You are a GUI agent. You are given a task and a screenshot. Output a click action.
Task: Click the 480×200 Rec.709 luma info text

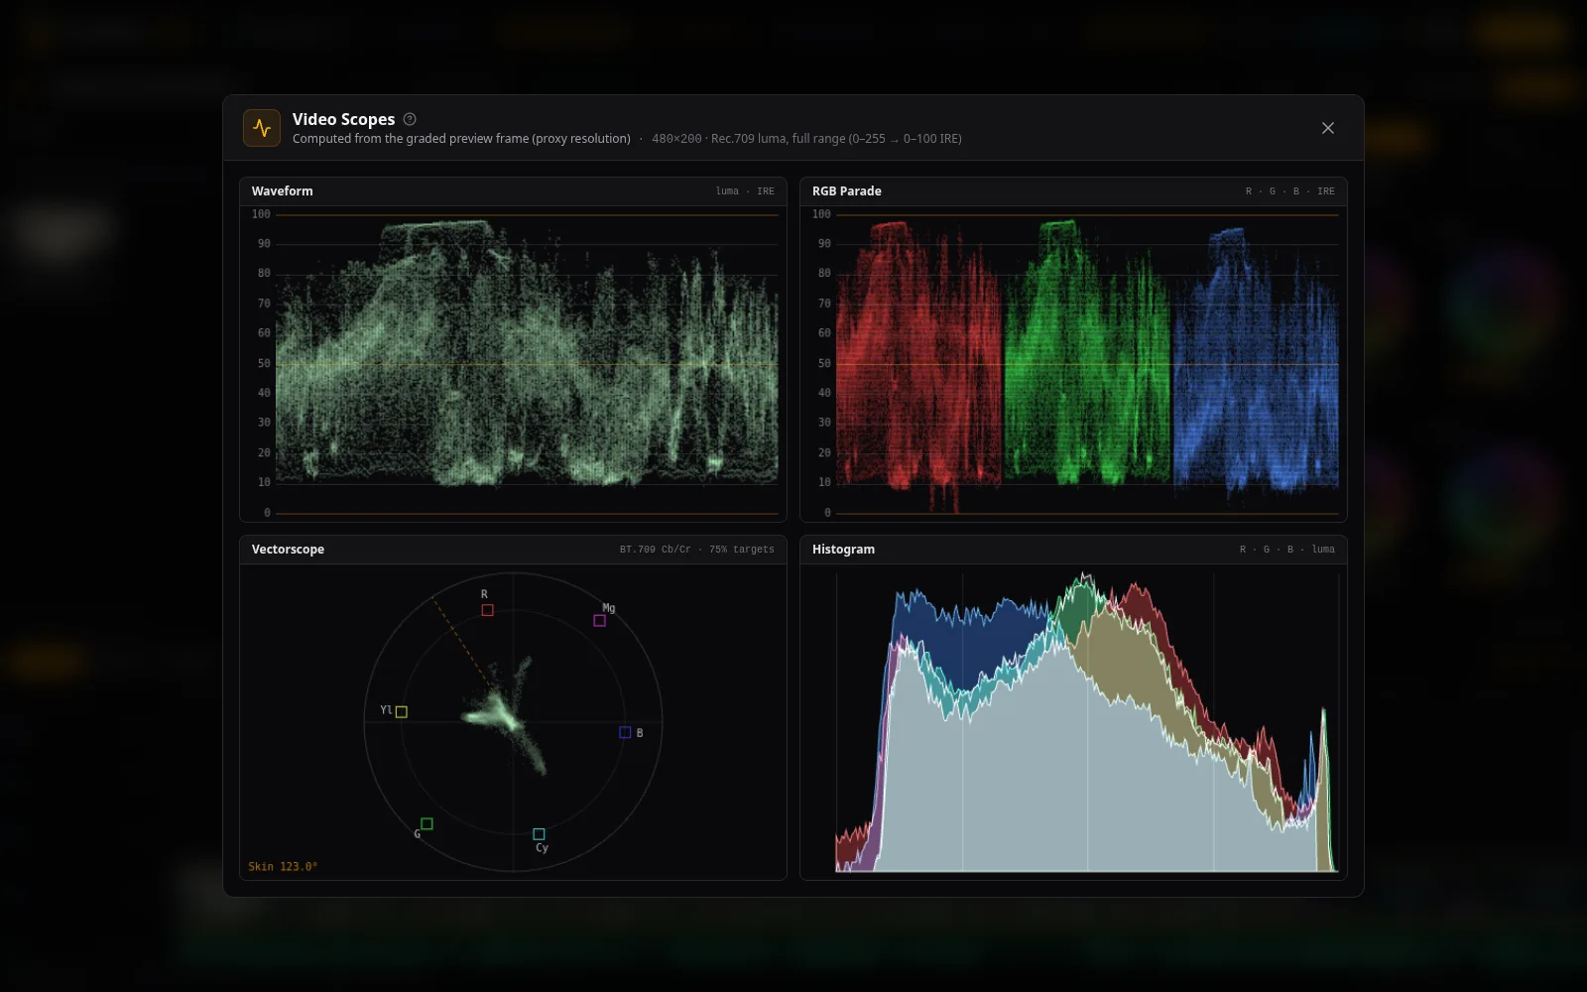(806, 139)
